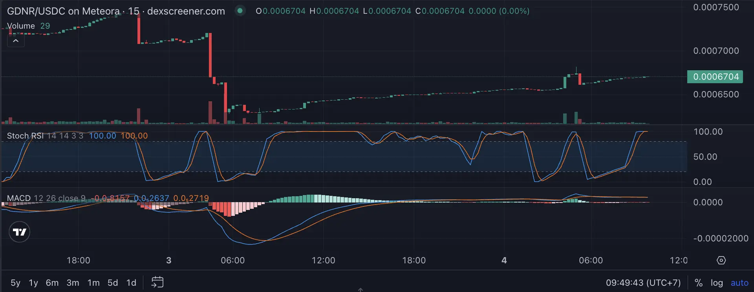Click the 0.0000 (0.00%) change value
This screenshot has width=754, height=292.
(499, 11)
